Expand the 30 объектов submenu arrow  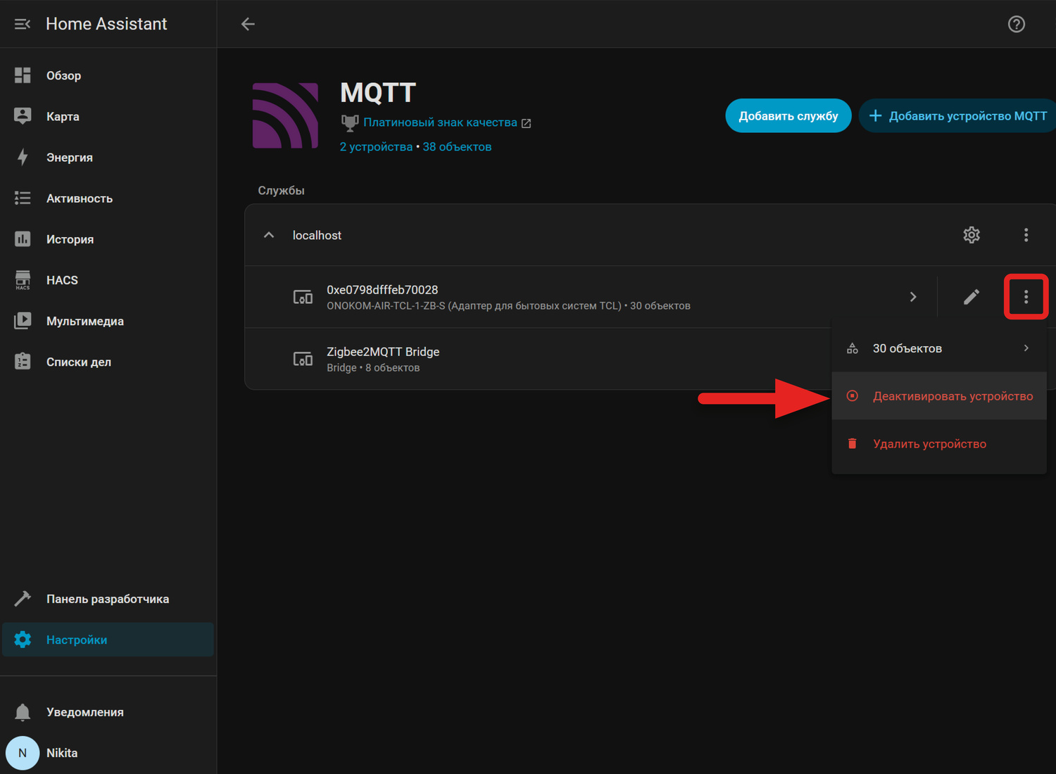point(1026,348)
